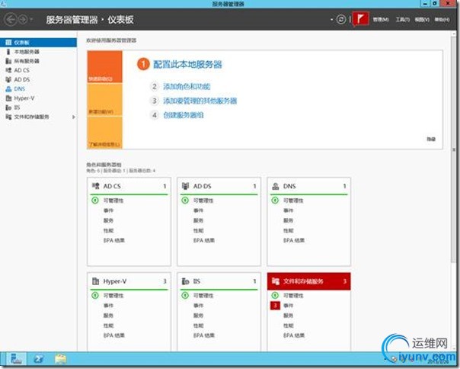
Task: Click the red 3 events badge
Action: [275, 306]
